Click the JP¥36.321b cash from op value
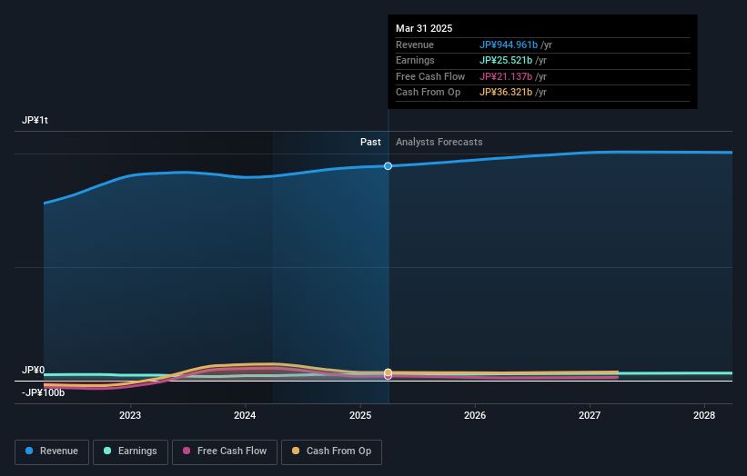747x476 pixels. click(506, 93)
